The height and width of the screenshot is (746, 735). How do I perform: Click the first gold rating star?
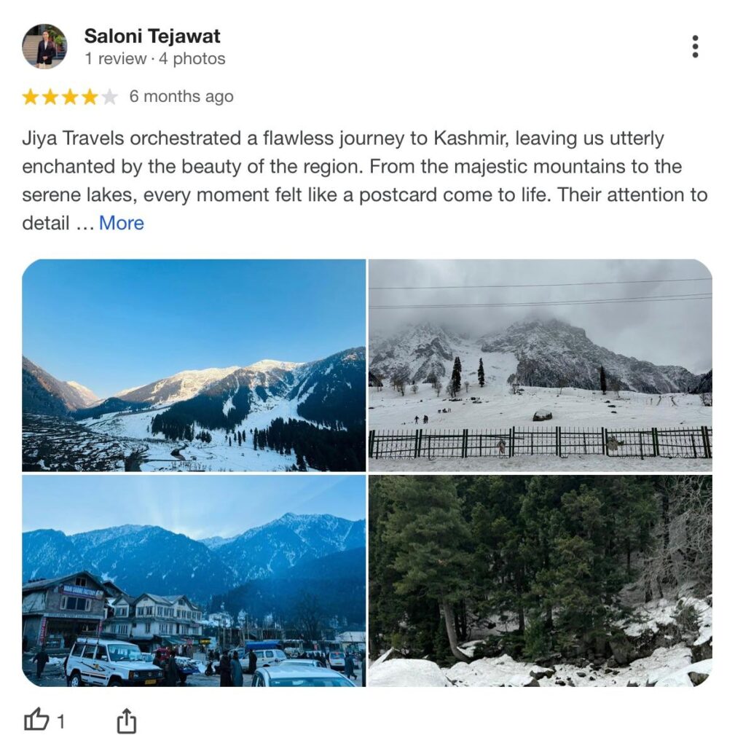click(x=31, y=97)
